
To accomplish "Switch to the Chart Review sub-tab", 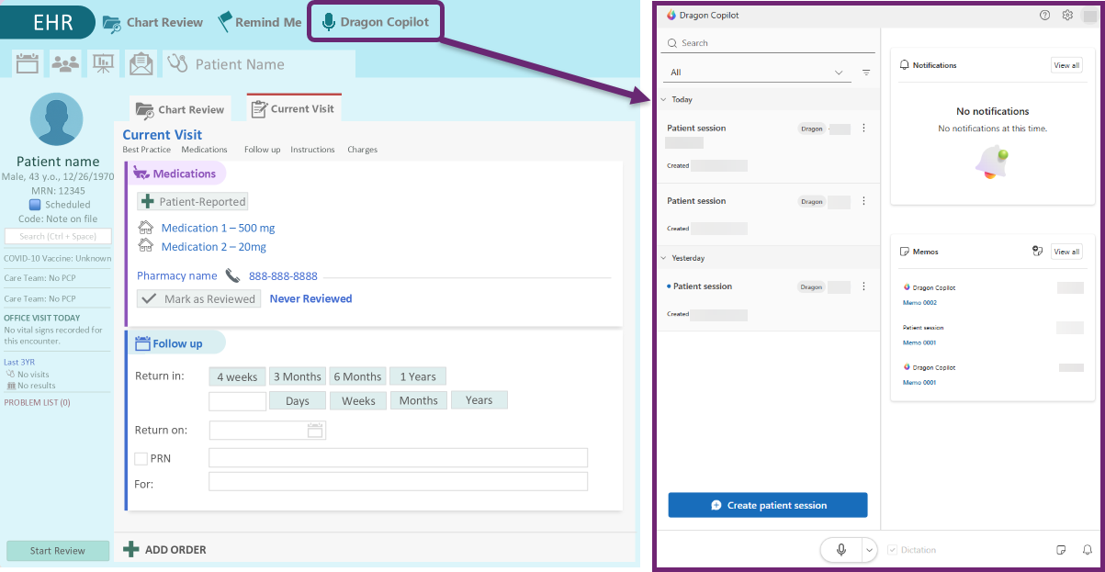I will click(x=180, y=109).
